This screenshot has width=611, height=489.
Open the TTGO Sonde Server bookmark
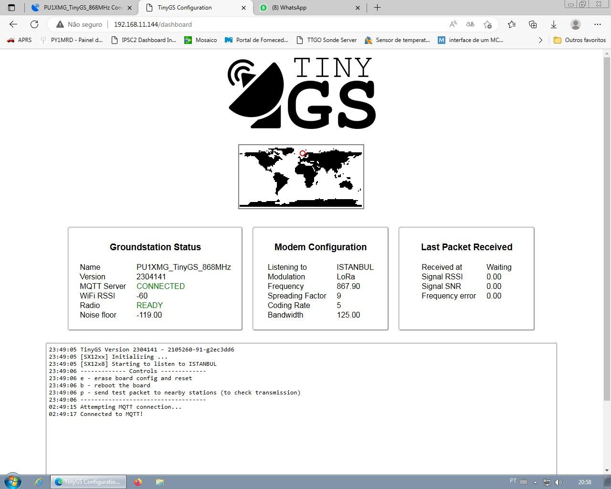[327, 40]
